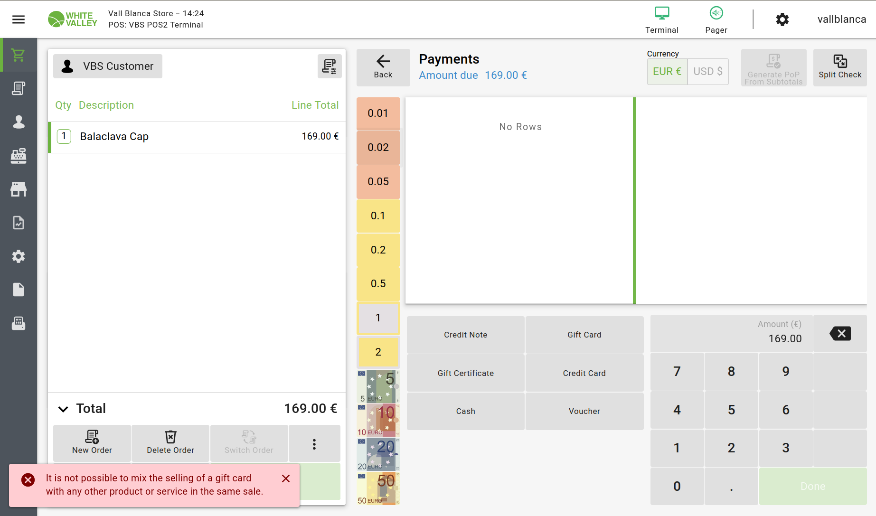This screenshot has height=516, width=876.
Task: Select EUR € currency
Action: 667,72
